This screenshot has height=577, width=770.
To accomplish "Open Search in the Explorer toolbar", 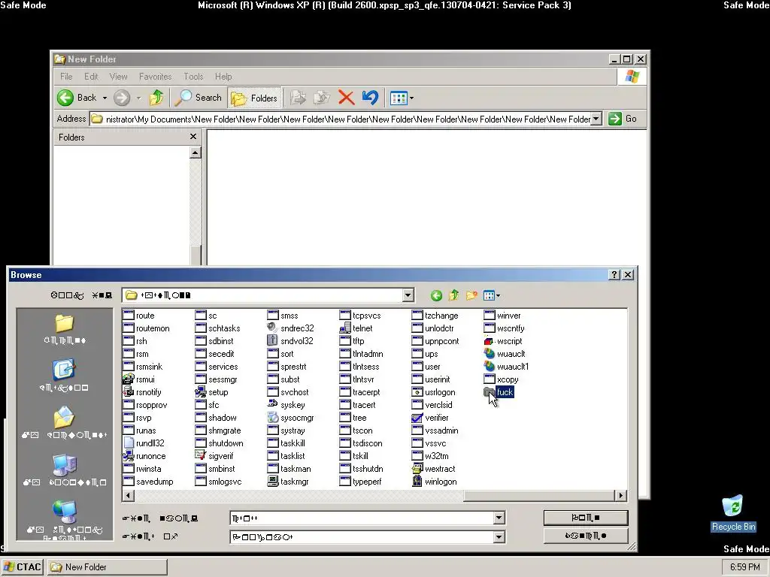I will click(199, 98).
